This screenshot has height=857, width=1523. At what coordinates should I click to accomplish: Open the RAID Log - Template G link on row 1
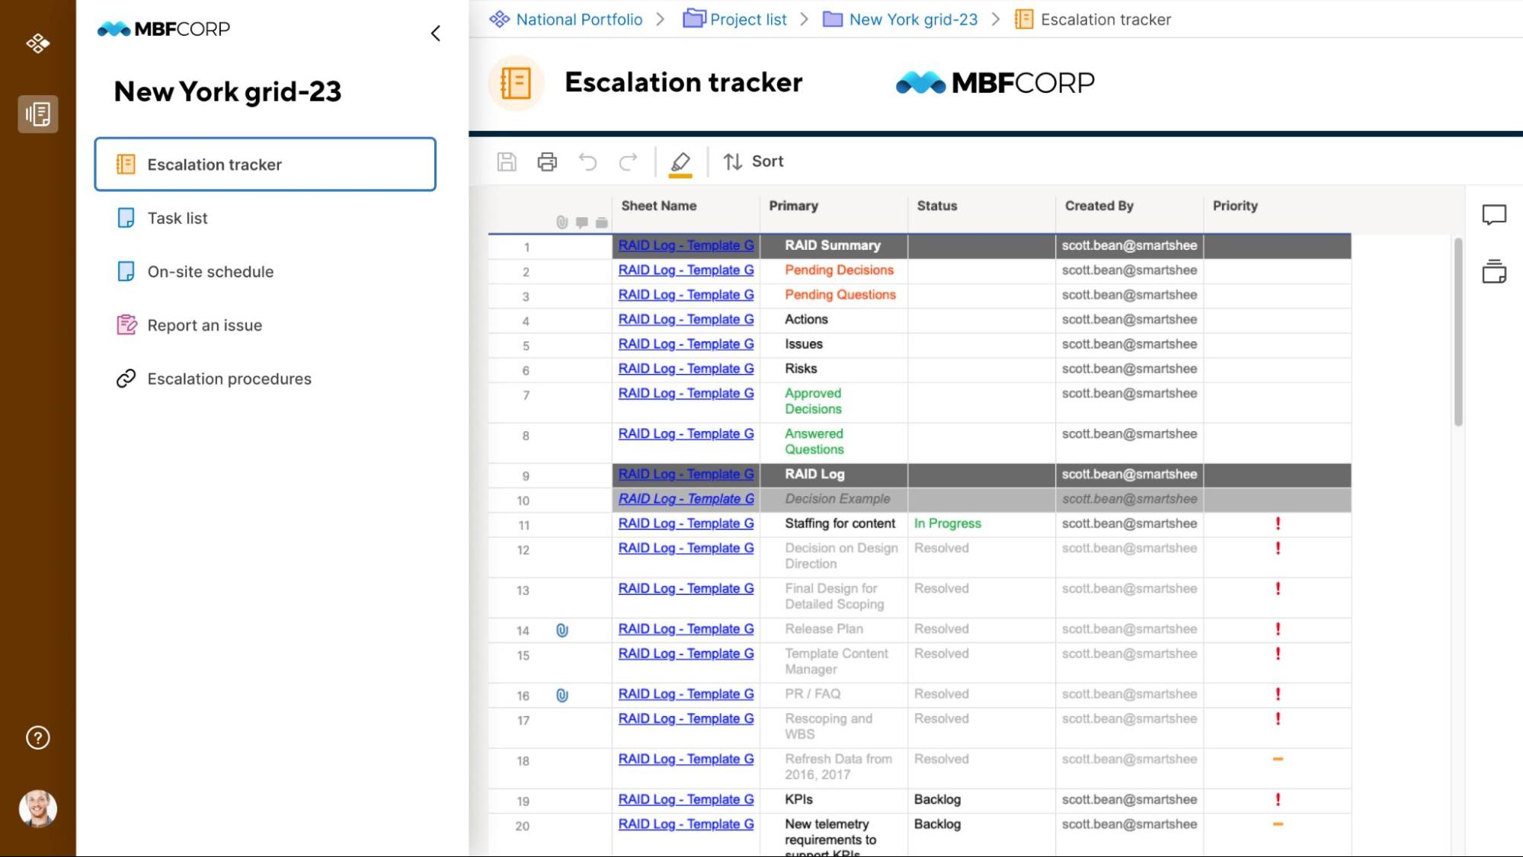click(x=685, y=245)
